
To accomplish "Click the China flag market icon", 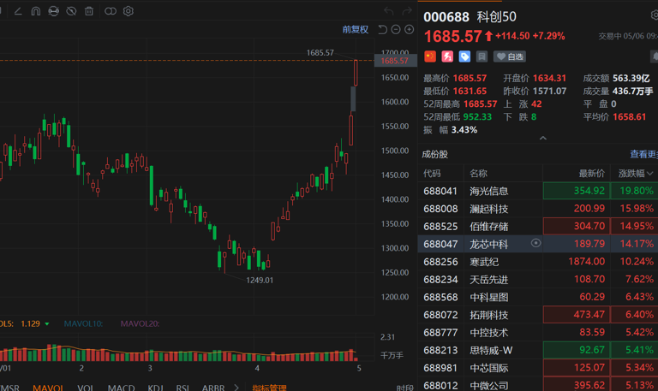I will pyautogui.click(x=430, y=56).
